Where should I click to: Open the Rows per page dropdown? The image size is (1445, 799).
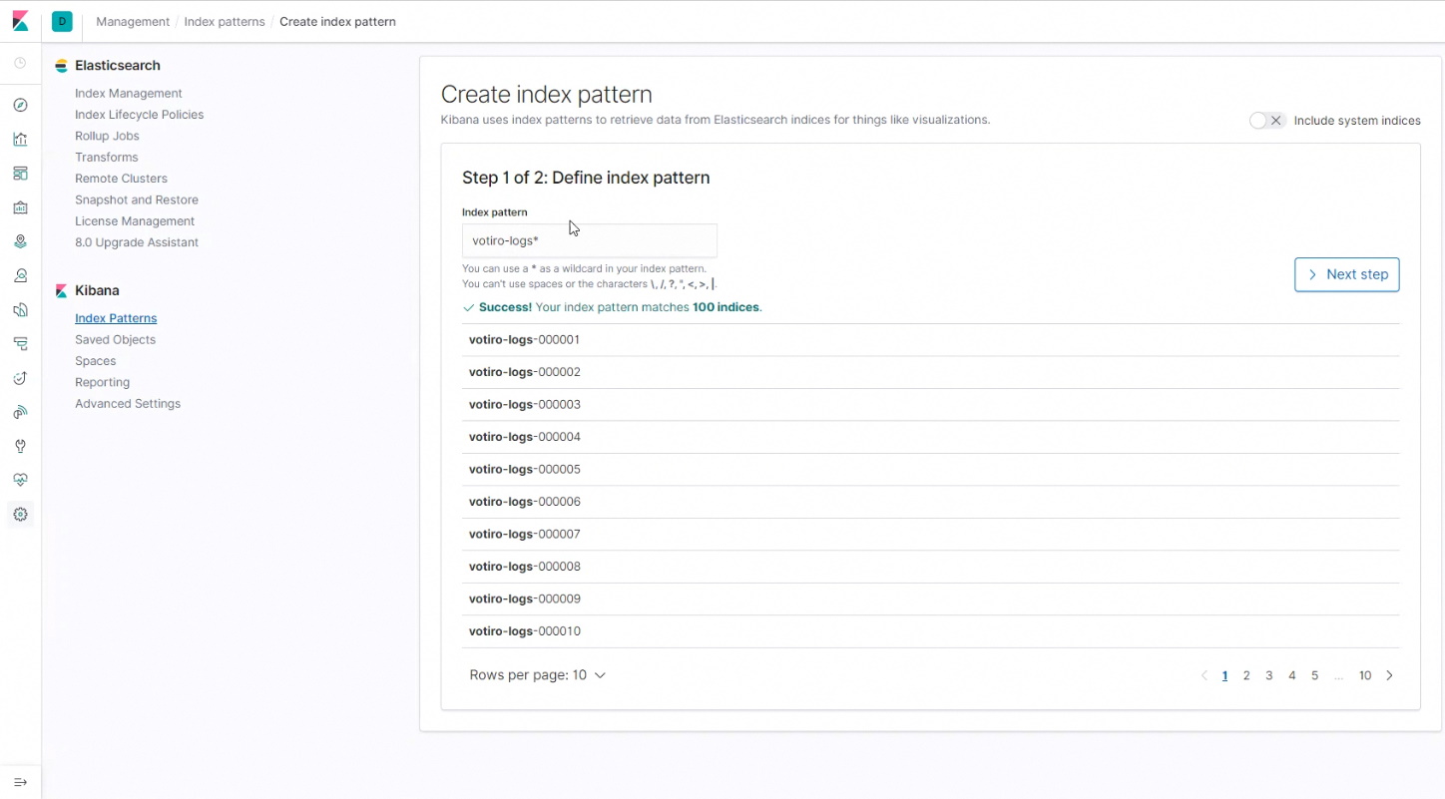click(x=538, y=675)
